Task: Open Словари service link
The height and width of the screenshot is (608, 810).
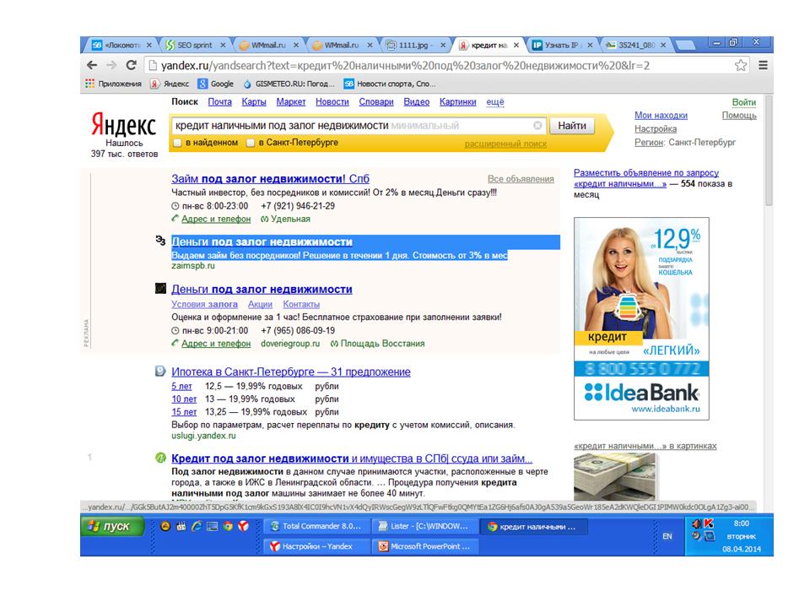Action: coord(376,102)
